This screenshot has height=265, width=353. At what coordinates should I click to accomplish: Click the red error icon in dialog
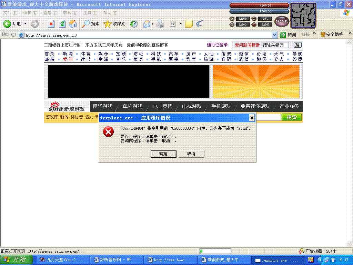[108, 132]
